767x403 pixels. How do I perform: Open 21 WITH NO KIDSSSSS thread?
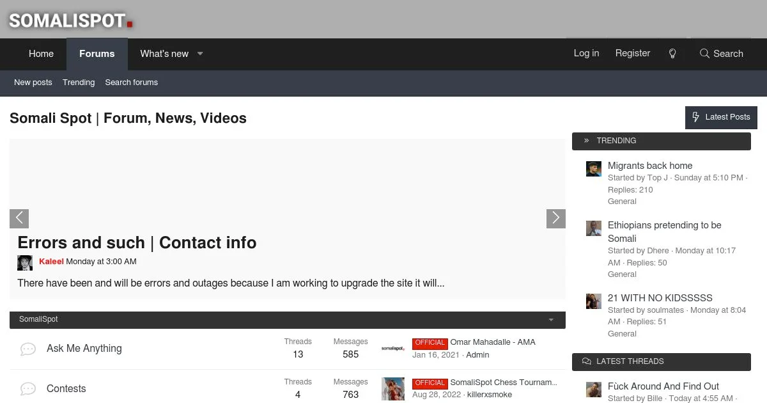660,298
